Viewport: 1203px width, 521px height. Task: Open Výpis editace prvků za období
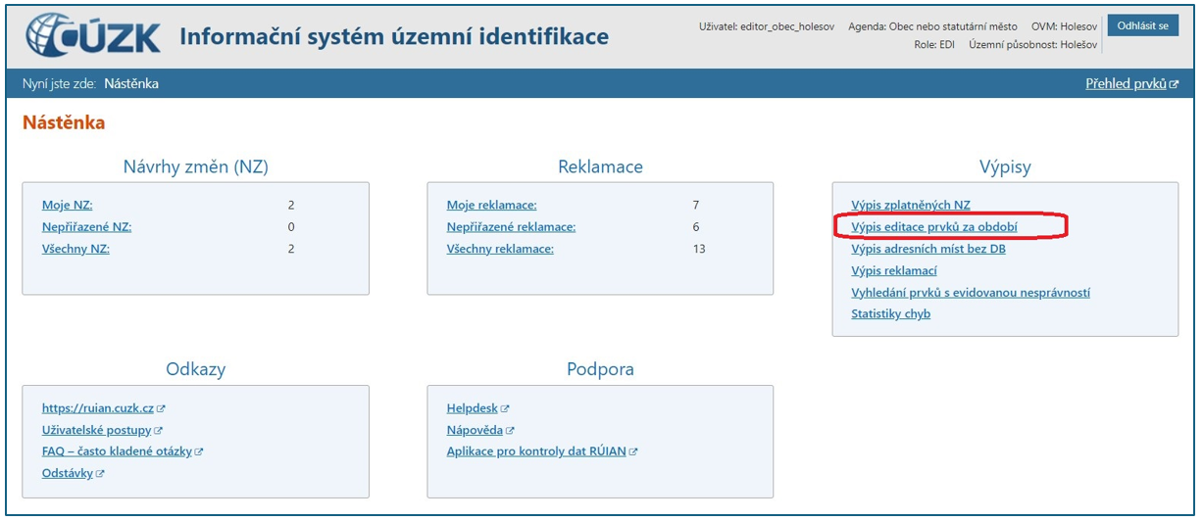click(933, 227)
